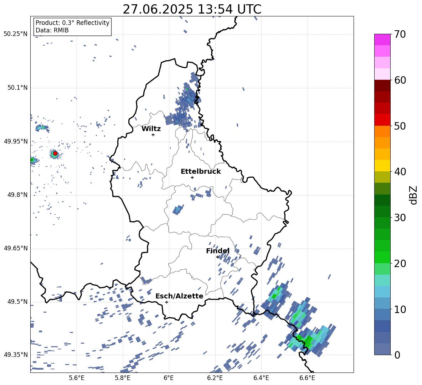Click the turquoise colorbar swatch below 20

click(x=382, y=280)
